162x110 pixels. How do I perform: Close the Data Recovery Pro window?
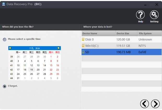click(x=157, y=4)
